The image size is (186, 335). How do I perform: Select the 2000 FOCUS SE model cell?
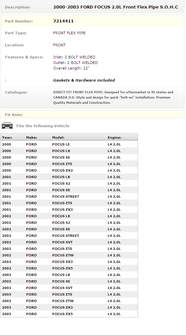[61, 157]
